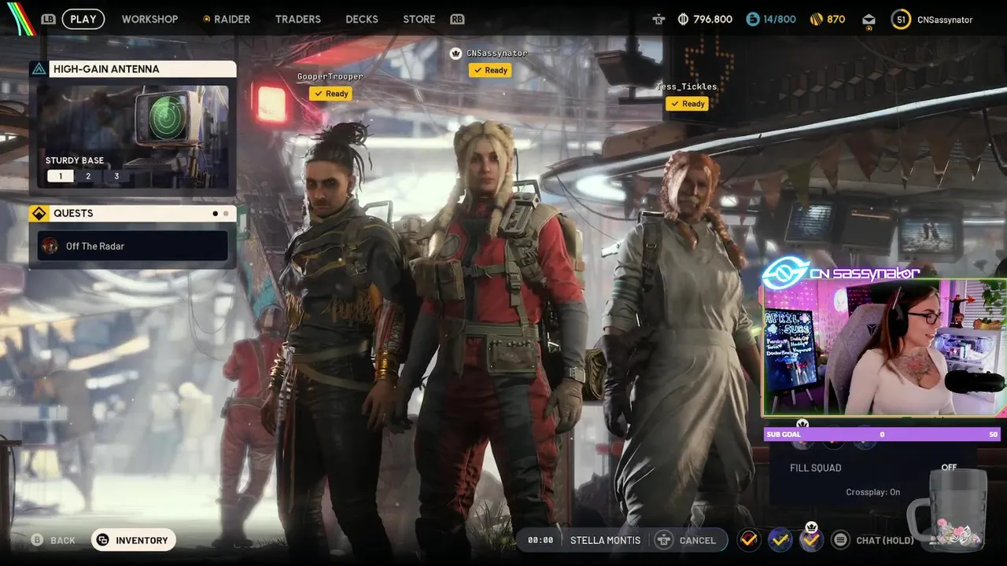
Task: Click the High-Gain Antenna triangle icon
Action: coord(39,69)
